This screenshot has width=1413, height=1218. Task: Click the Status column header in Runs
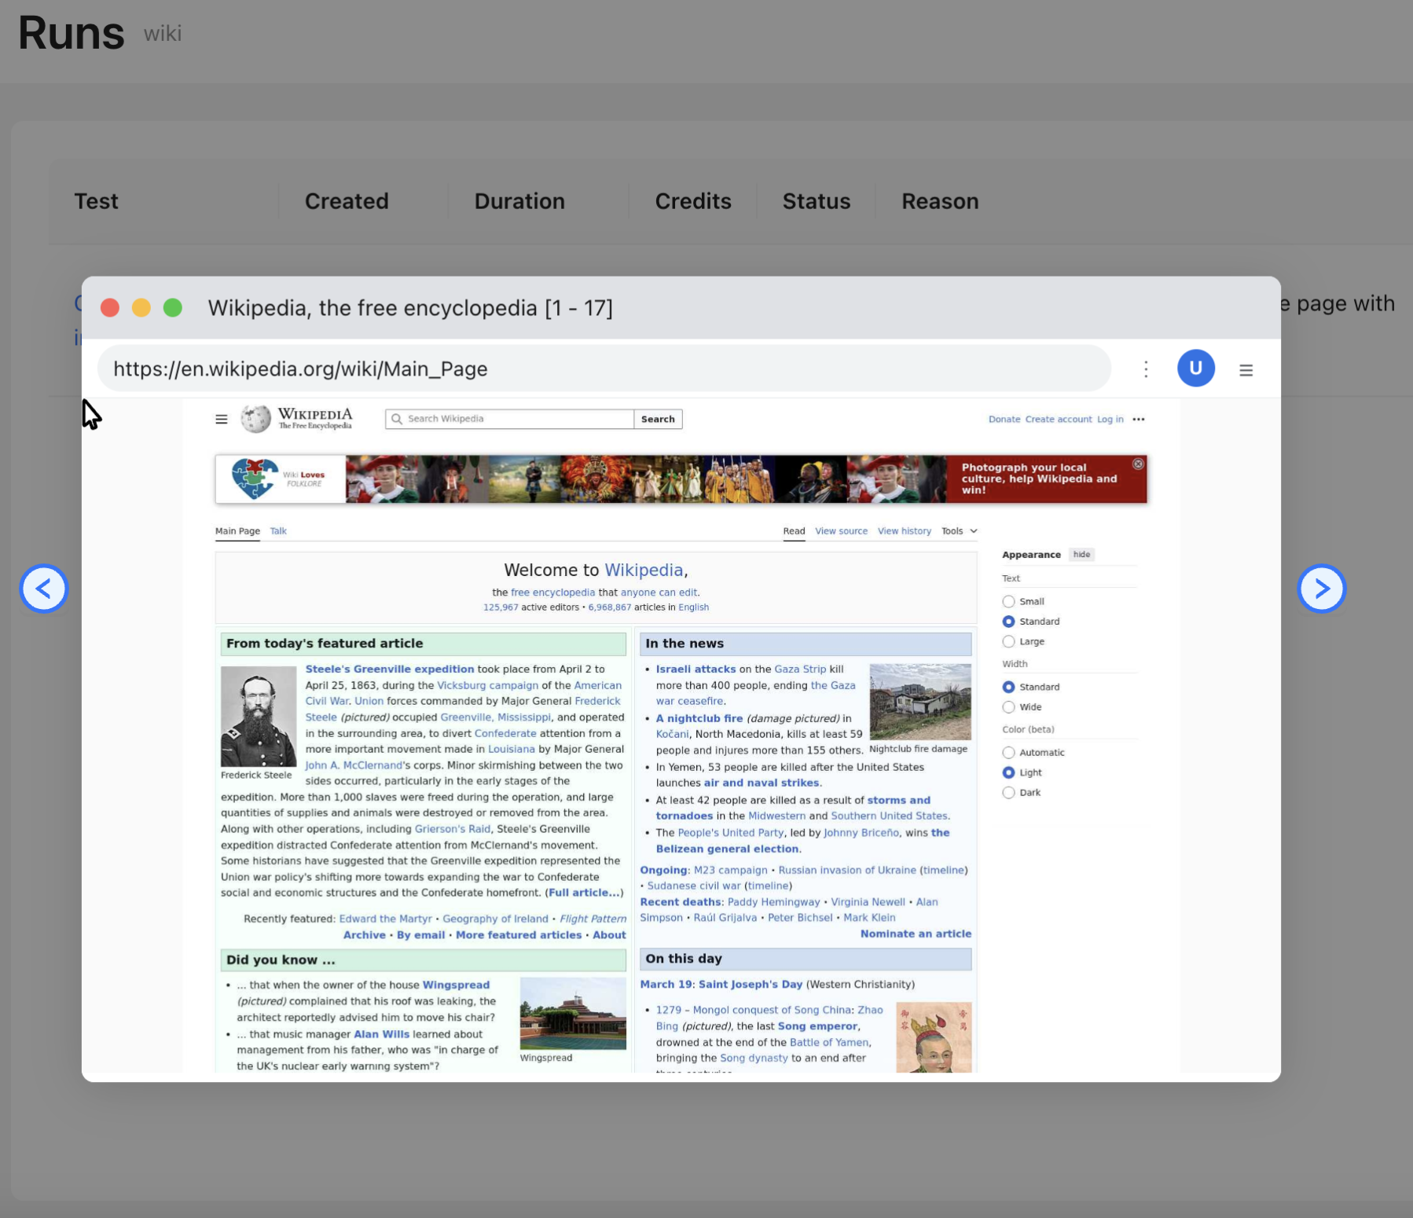[x=817, y=202]
